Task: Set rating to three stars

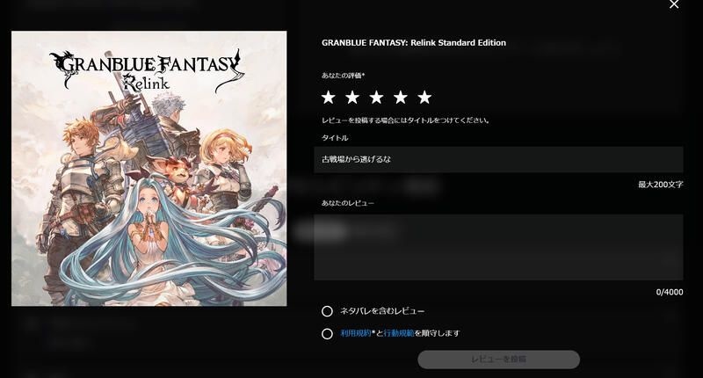Action: click(x=377, y=97)
